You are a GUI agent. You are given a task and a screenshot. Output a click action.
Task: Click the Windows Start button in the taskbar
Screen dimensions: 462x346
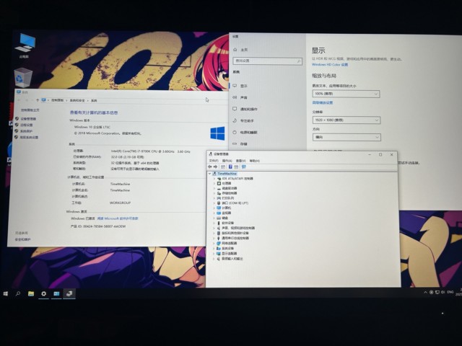point(6,293)
